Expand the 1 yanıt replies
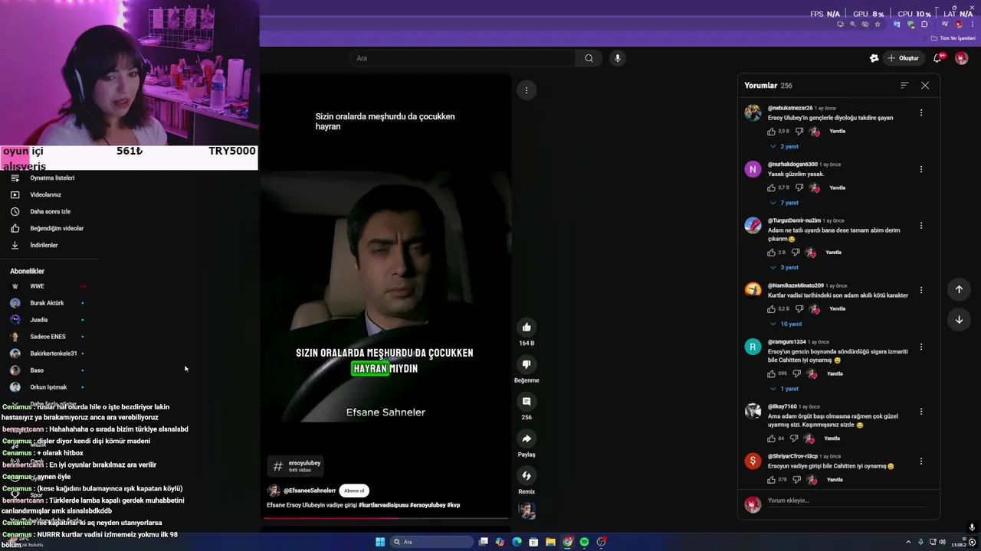Image resolution: width=981 pixels, height=551 pixels. [784, 389]
